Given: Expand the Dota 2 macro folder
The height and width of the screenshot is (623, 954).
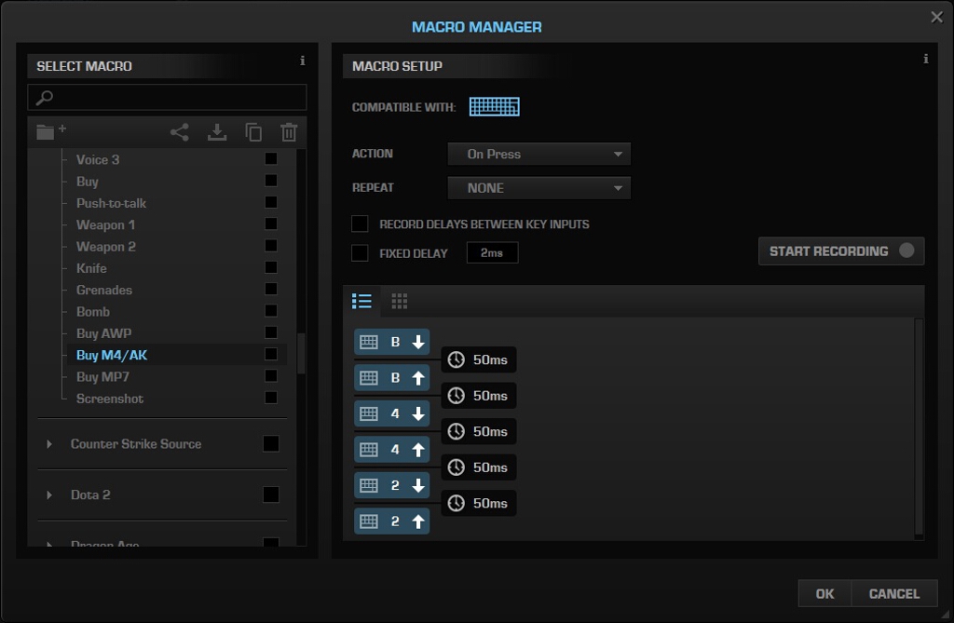Looking at the screenshot, I should click(x=49, y=494).
